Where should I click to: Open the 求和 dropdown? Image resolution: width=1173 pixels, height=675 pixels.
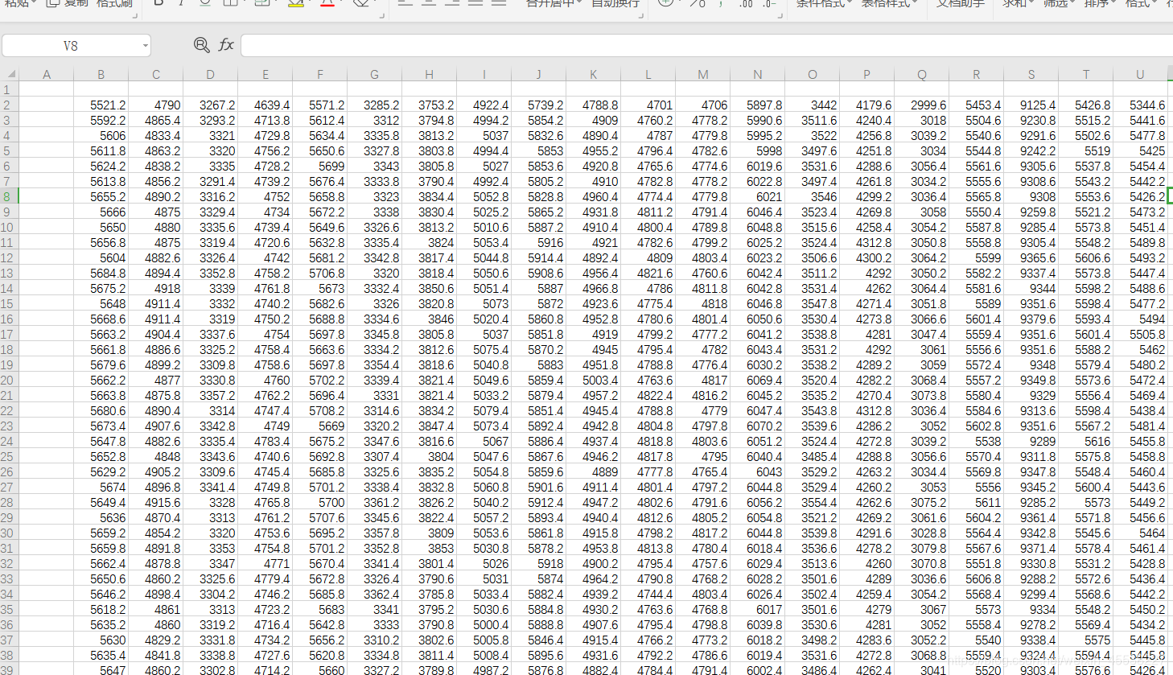coord(1018,4)
